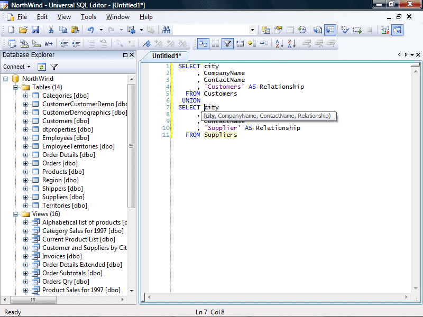423x317 pixels.
Task: Refresh the Database Explorer tree
Action: coord(42,67)
